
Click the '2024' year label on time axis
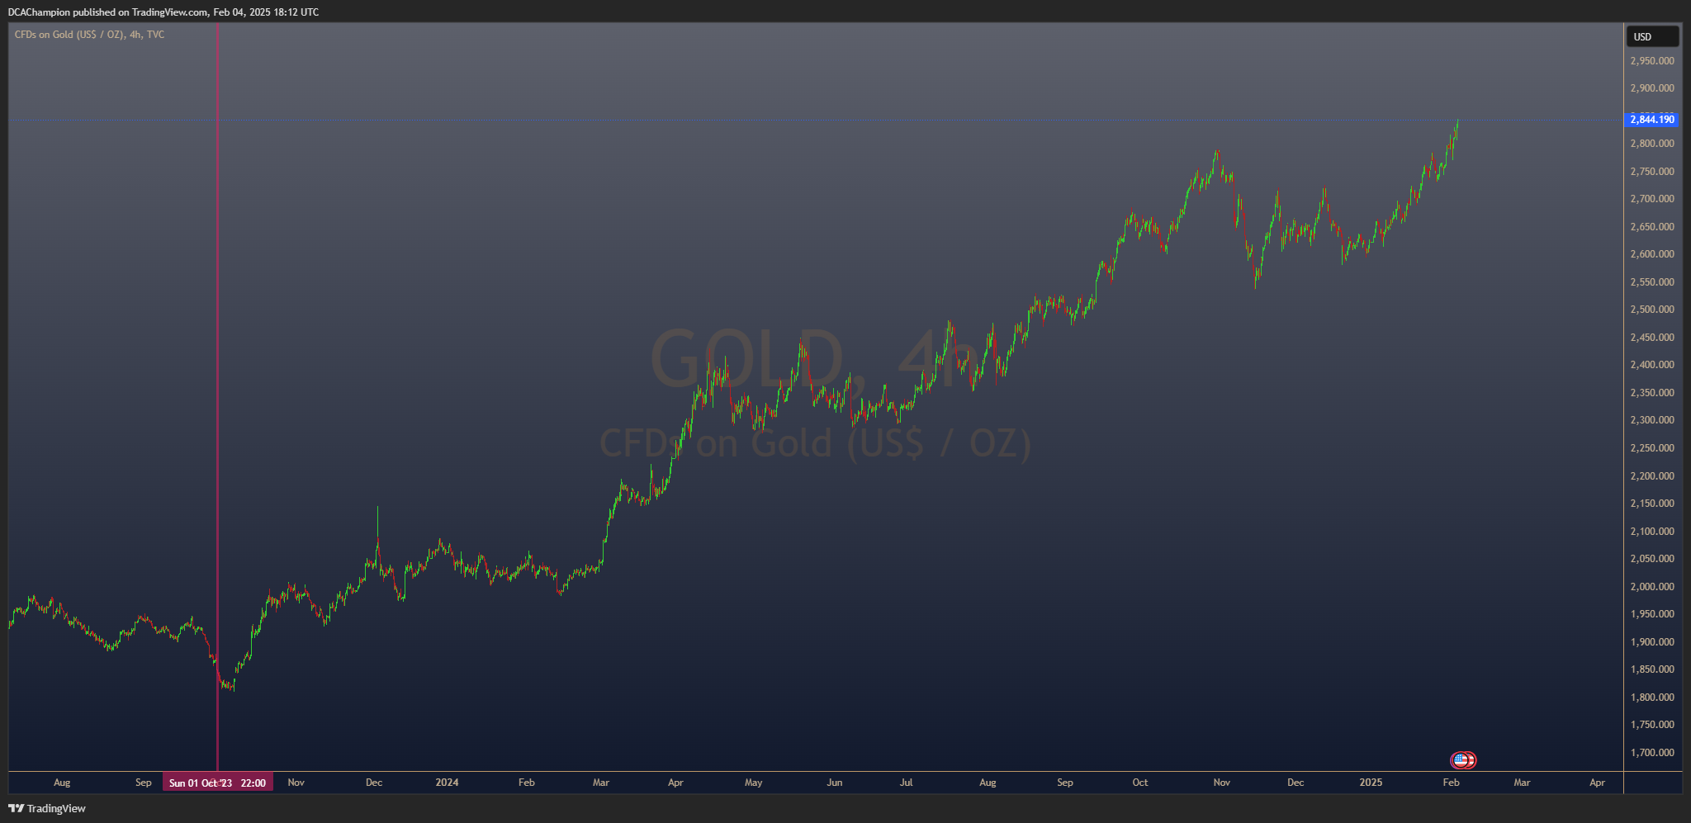tap(447, 783)
